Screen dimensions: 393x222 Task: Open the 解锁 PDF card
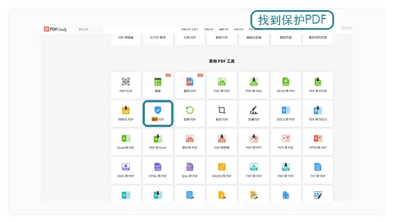pos(222,39)
